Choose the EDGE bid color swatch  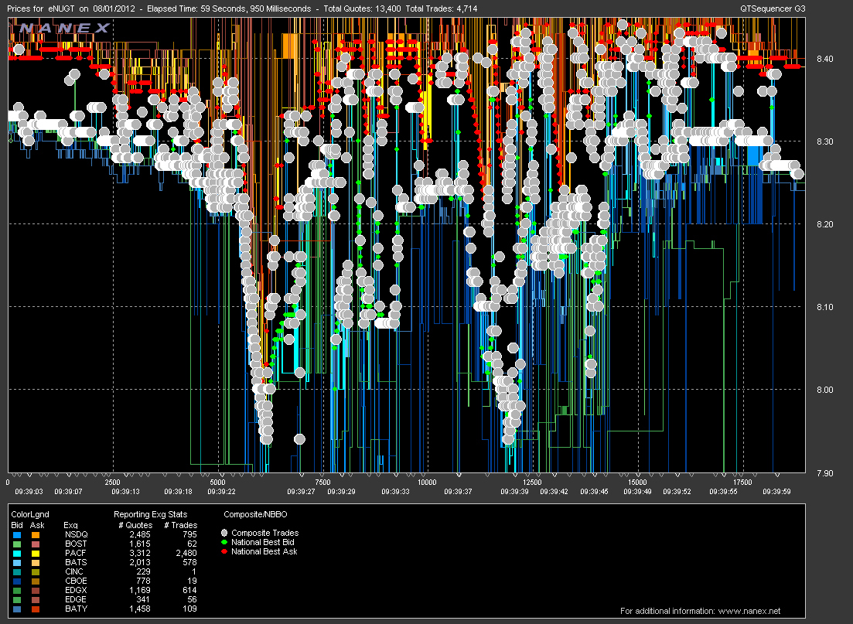17,599
